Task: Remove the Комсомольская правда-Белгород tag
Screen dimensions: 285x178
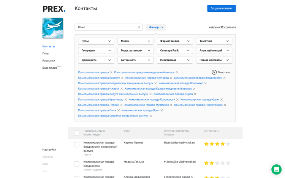Action: [171, 78]
